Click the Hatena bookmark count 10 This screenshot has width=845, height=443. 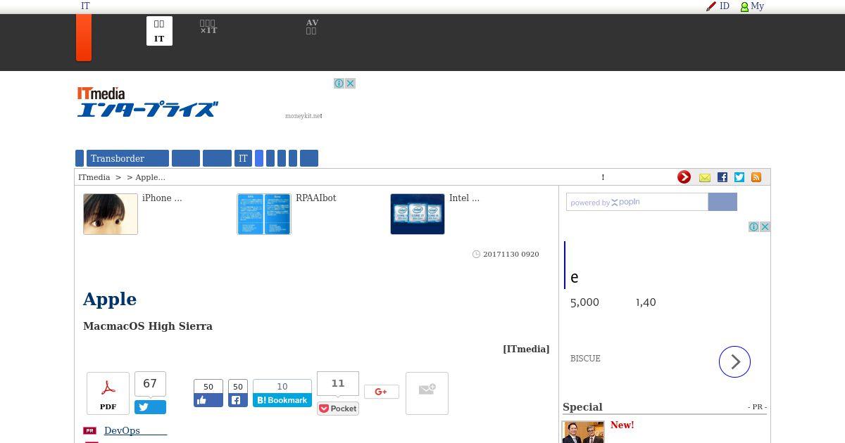[282, 387]
